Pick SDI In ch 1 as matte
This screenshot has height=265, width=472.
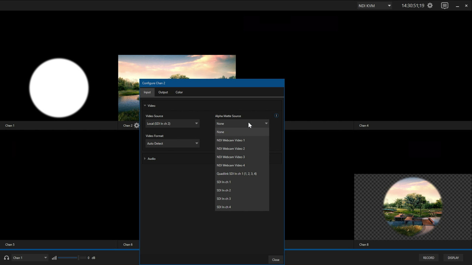click(242, 182)
